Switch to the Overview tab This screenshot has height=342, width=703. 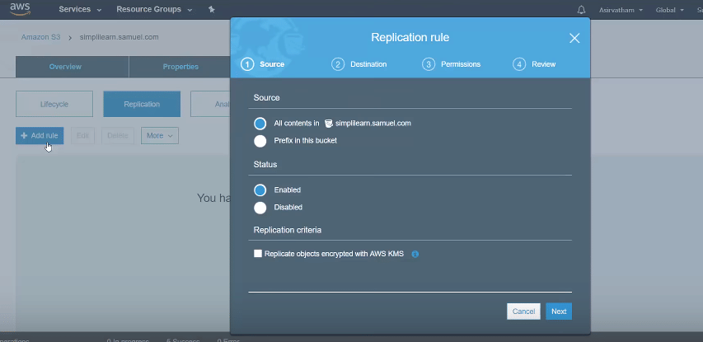pyautogui.click(x=65, y=67)
